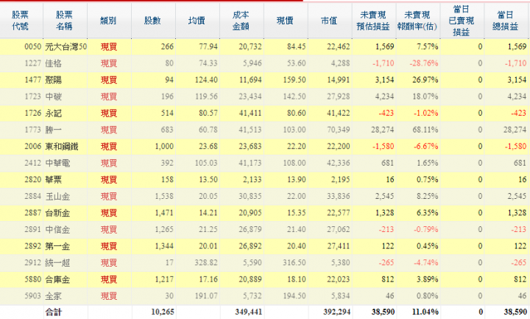Select stock code 1773
Viewport: 530px width, 319px height.
(33, 130)
